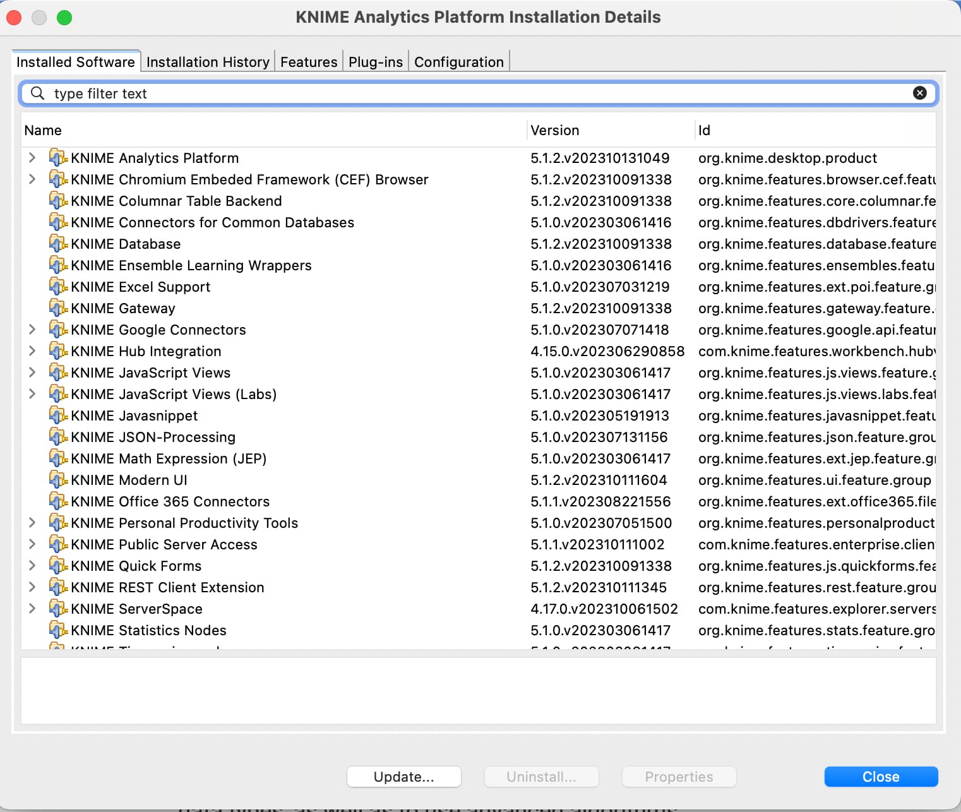
Task: Click the Update... button
Action: point(404,777)
